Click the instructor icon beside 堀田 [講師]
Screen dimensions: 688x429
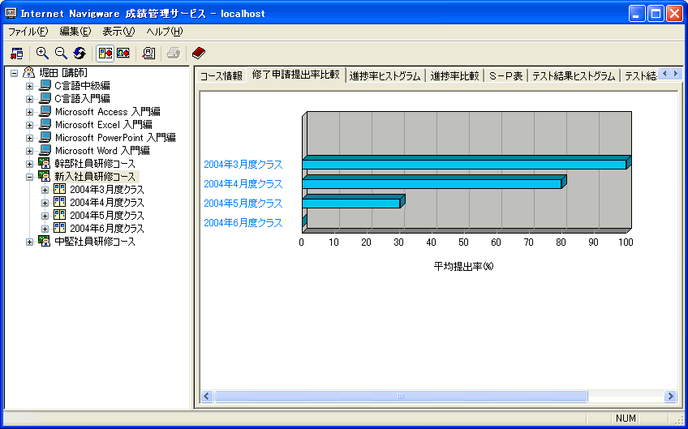29,72
